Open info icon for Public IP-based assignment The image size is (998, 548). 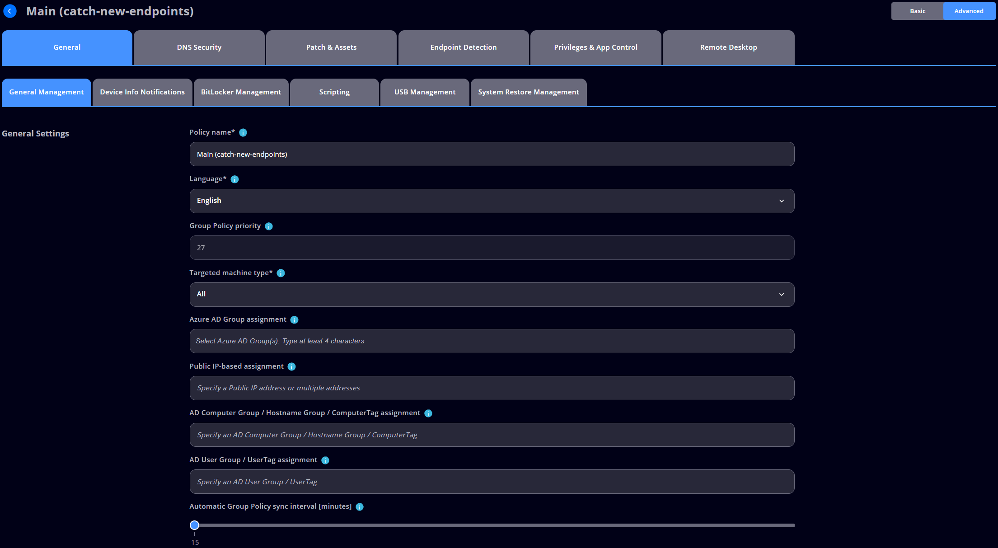tap(291, 367)
